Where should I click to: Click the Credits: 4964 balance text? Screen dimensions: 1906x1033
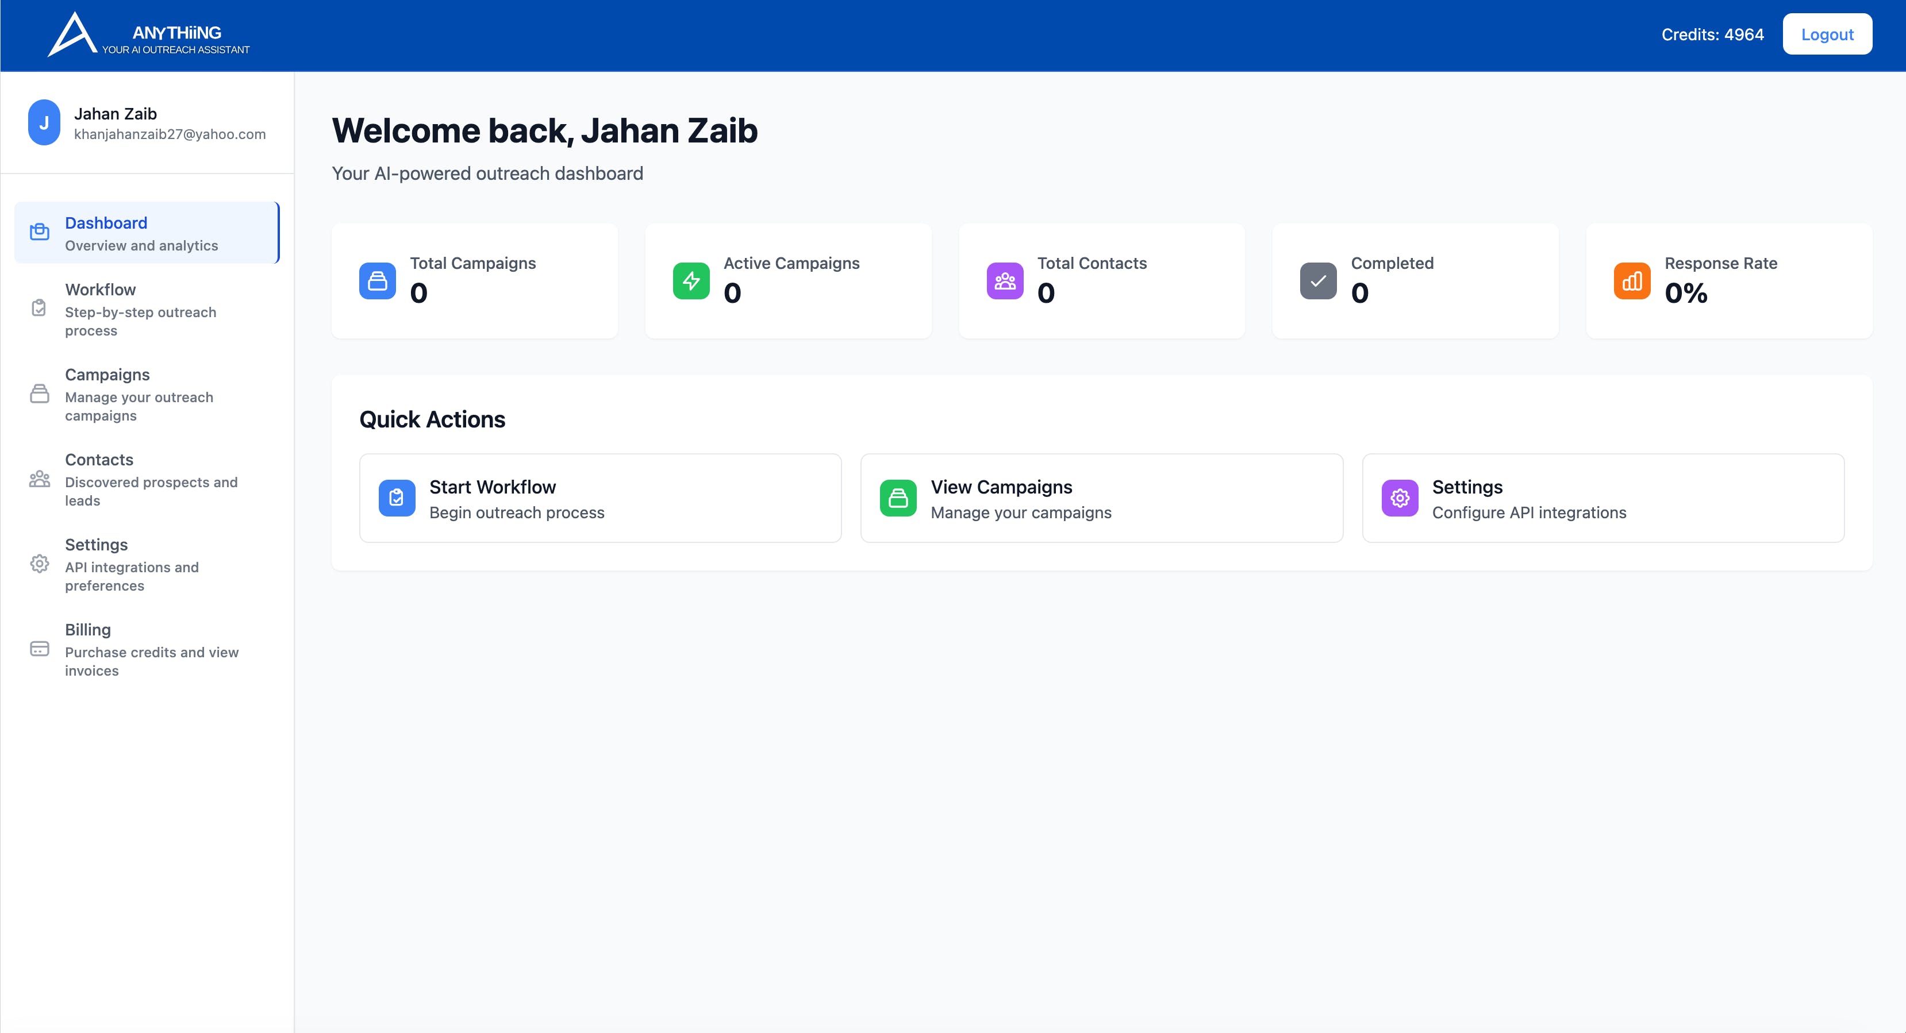tap(1712, 34)
